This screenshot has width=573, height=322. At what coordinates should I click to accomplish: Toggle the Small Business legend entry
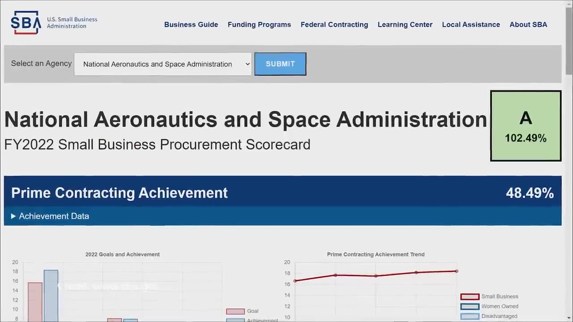(x=489, y=297)
